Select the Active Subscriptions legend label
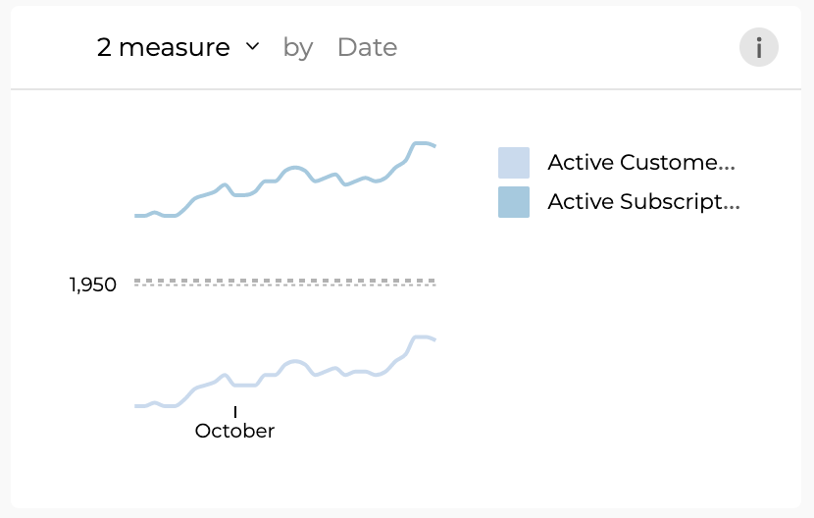 [643, 201]
